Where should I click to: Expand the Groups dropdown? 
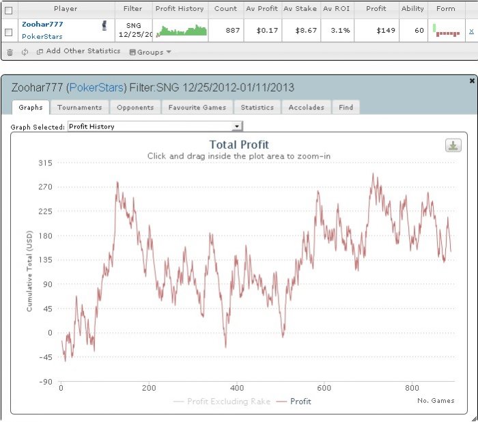[154, 52]
